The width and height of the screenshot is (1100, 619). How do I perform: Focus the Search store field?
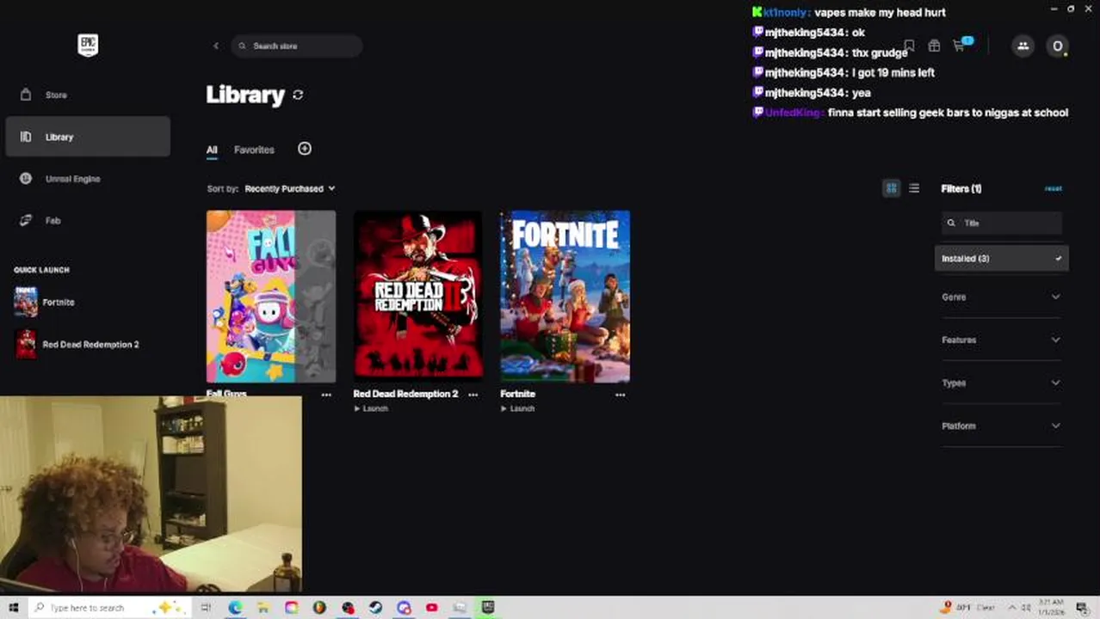click(297, 46)
